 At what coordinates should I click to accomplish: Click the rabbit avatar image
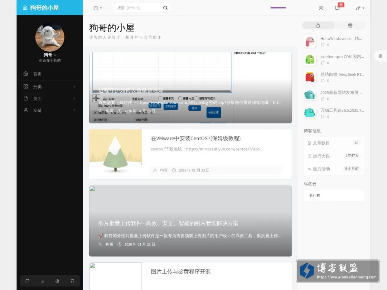tap(50, 37)
